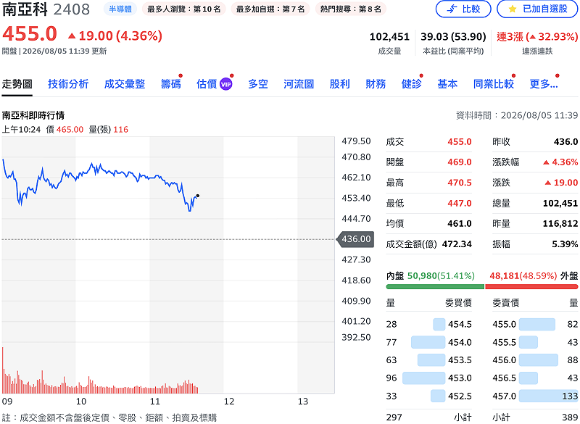
Task: Open the 半導體 industry tag
Action: point(120,9)
